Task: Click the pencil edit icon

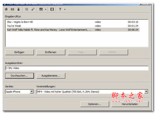Action: 33,9
